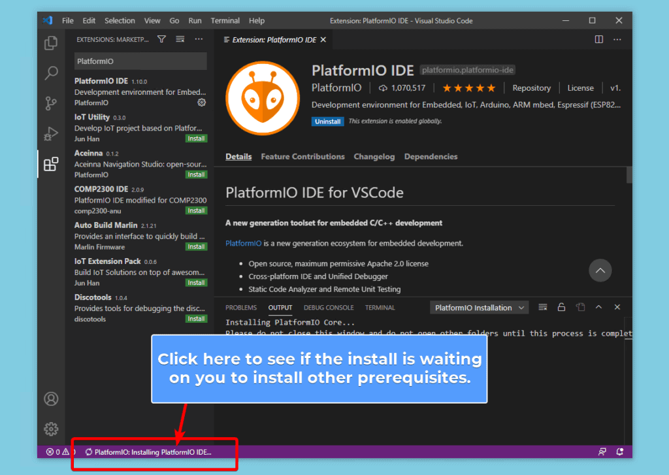Open the Help menu
669x475 pixels.
256,20
